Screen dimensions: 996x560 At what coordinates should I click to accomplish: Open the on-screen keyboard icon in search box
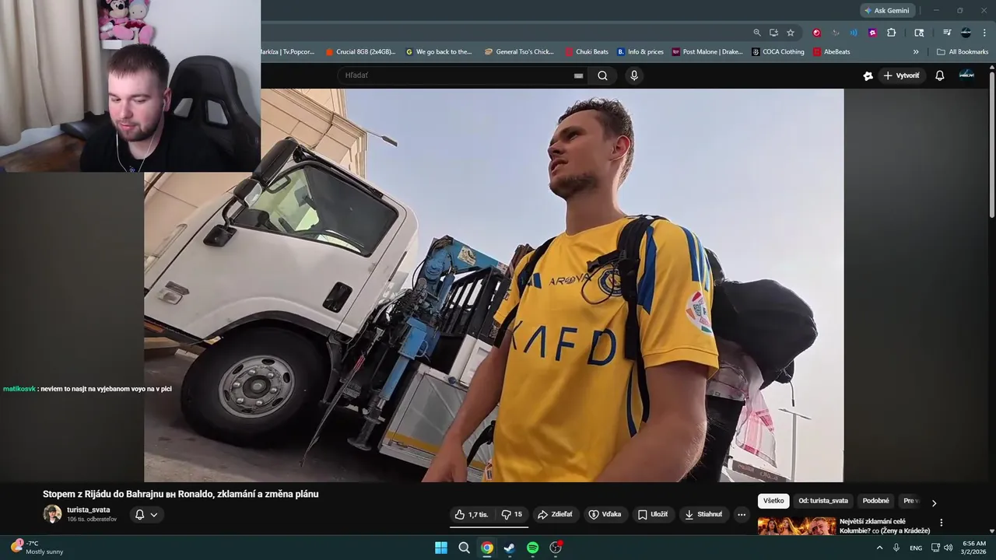pyautogui.click(x=578, y=75)
